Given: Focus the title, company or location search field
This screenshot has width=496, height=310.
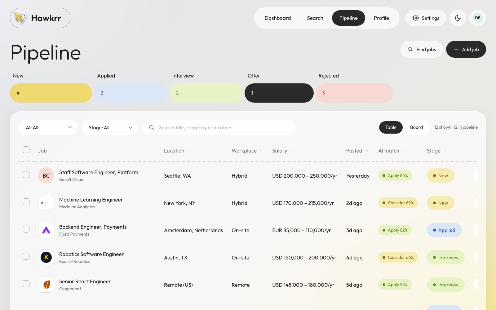Looking at the screenshot, I should coord(219,127).
